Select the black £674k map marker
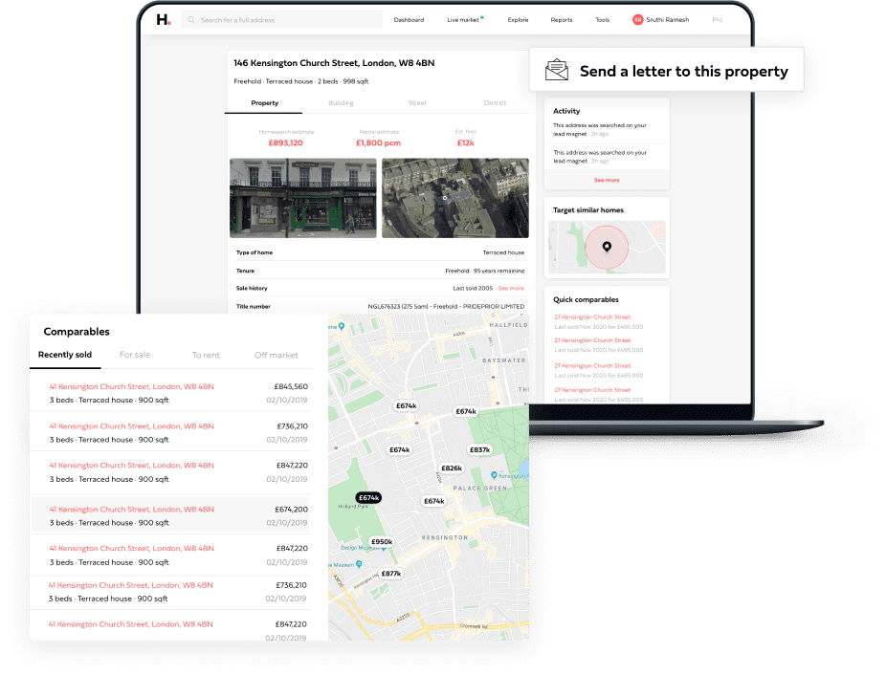The width and height of the screenshot is (886, 676). pyautogui.click(x=368, y=497)
